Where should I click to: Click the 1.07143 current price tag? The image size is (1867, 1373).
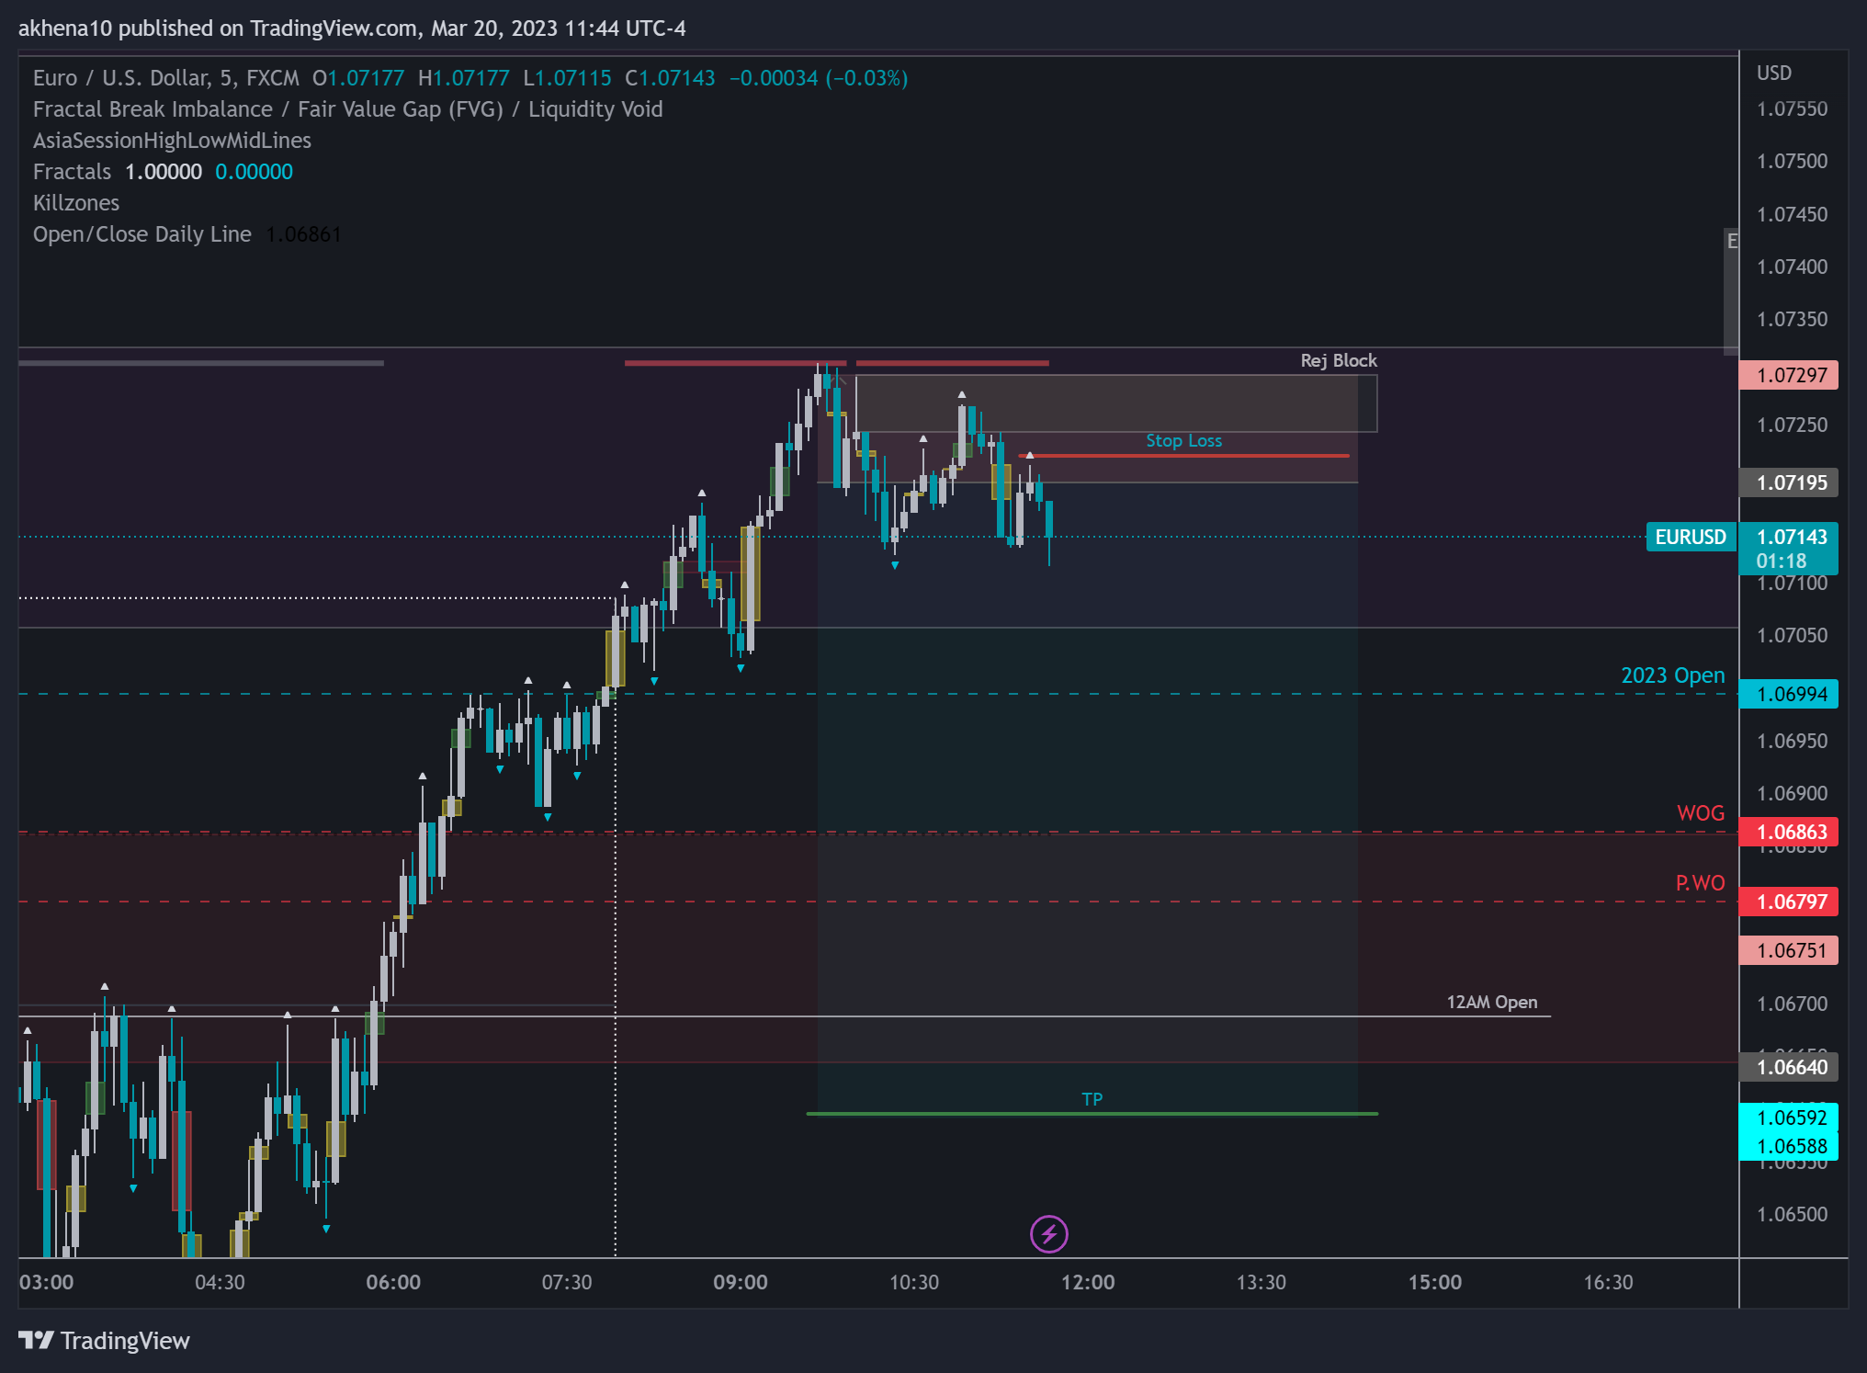pos(1789,548)
